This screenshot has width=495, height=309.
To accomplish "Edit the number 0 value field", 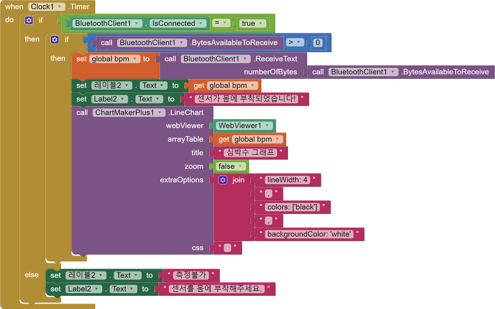I will click(x=317, y=43).
